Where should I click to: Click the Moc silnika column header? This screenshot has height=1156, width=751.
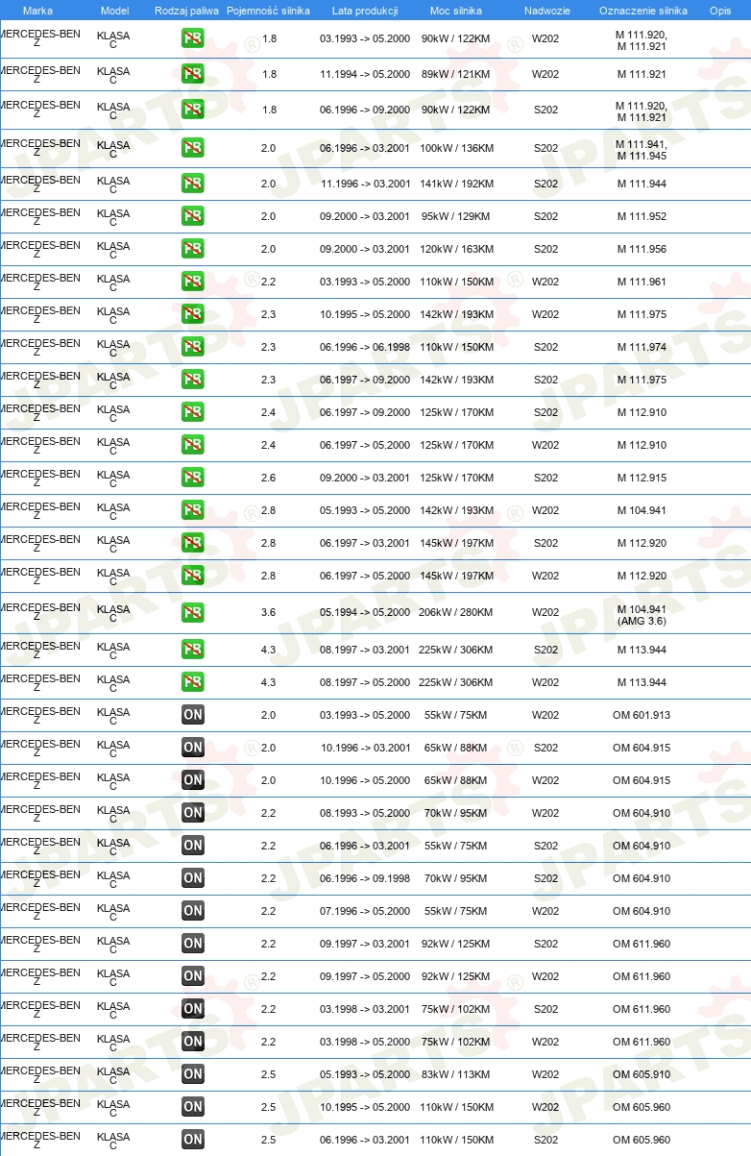456,11
